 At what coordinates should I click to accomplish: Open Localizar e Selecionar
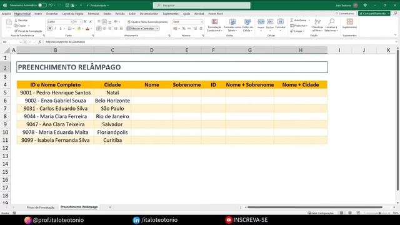[331, 25]
